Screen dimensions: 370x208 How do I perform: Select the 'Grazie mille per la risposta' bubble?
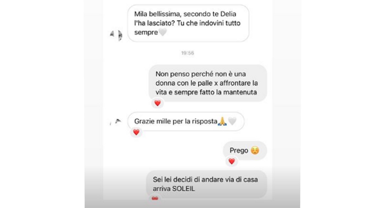[x=186, y=121]
